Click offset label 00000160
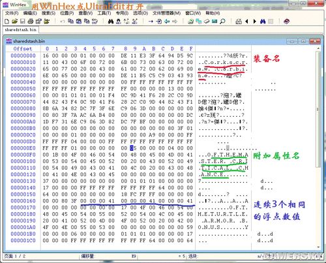The width and height of the screenshot is (326, 263). pyautogui.click(x=23, y=201)
